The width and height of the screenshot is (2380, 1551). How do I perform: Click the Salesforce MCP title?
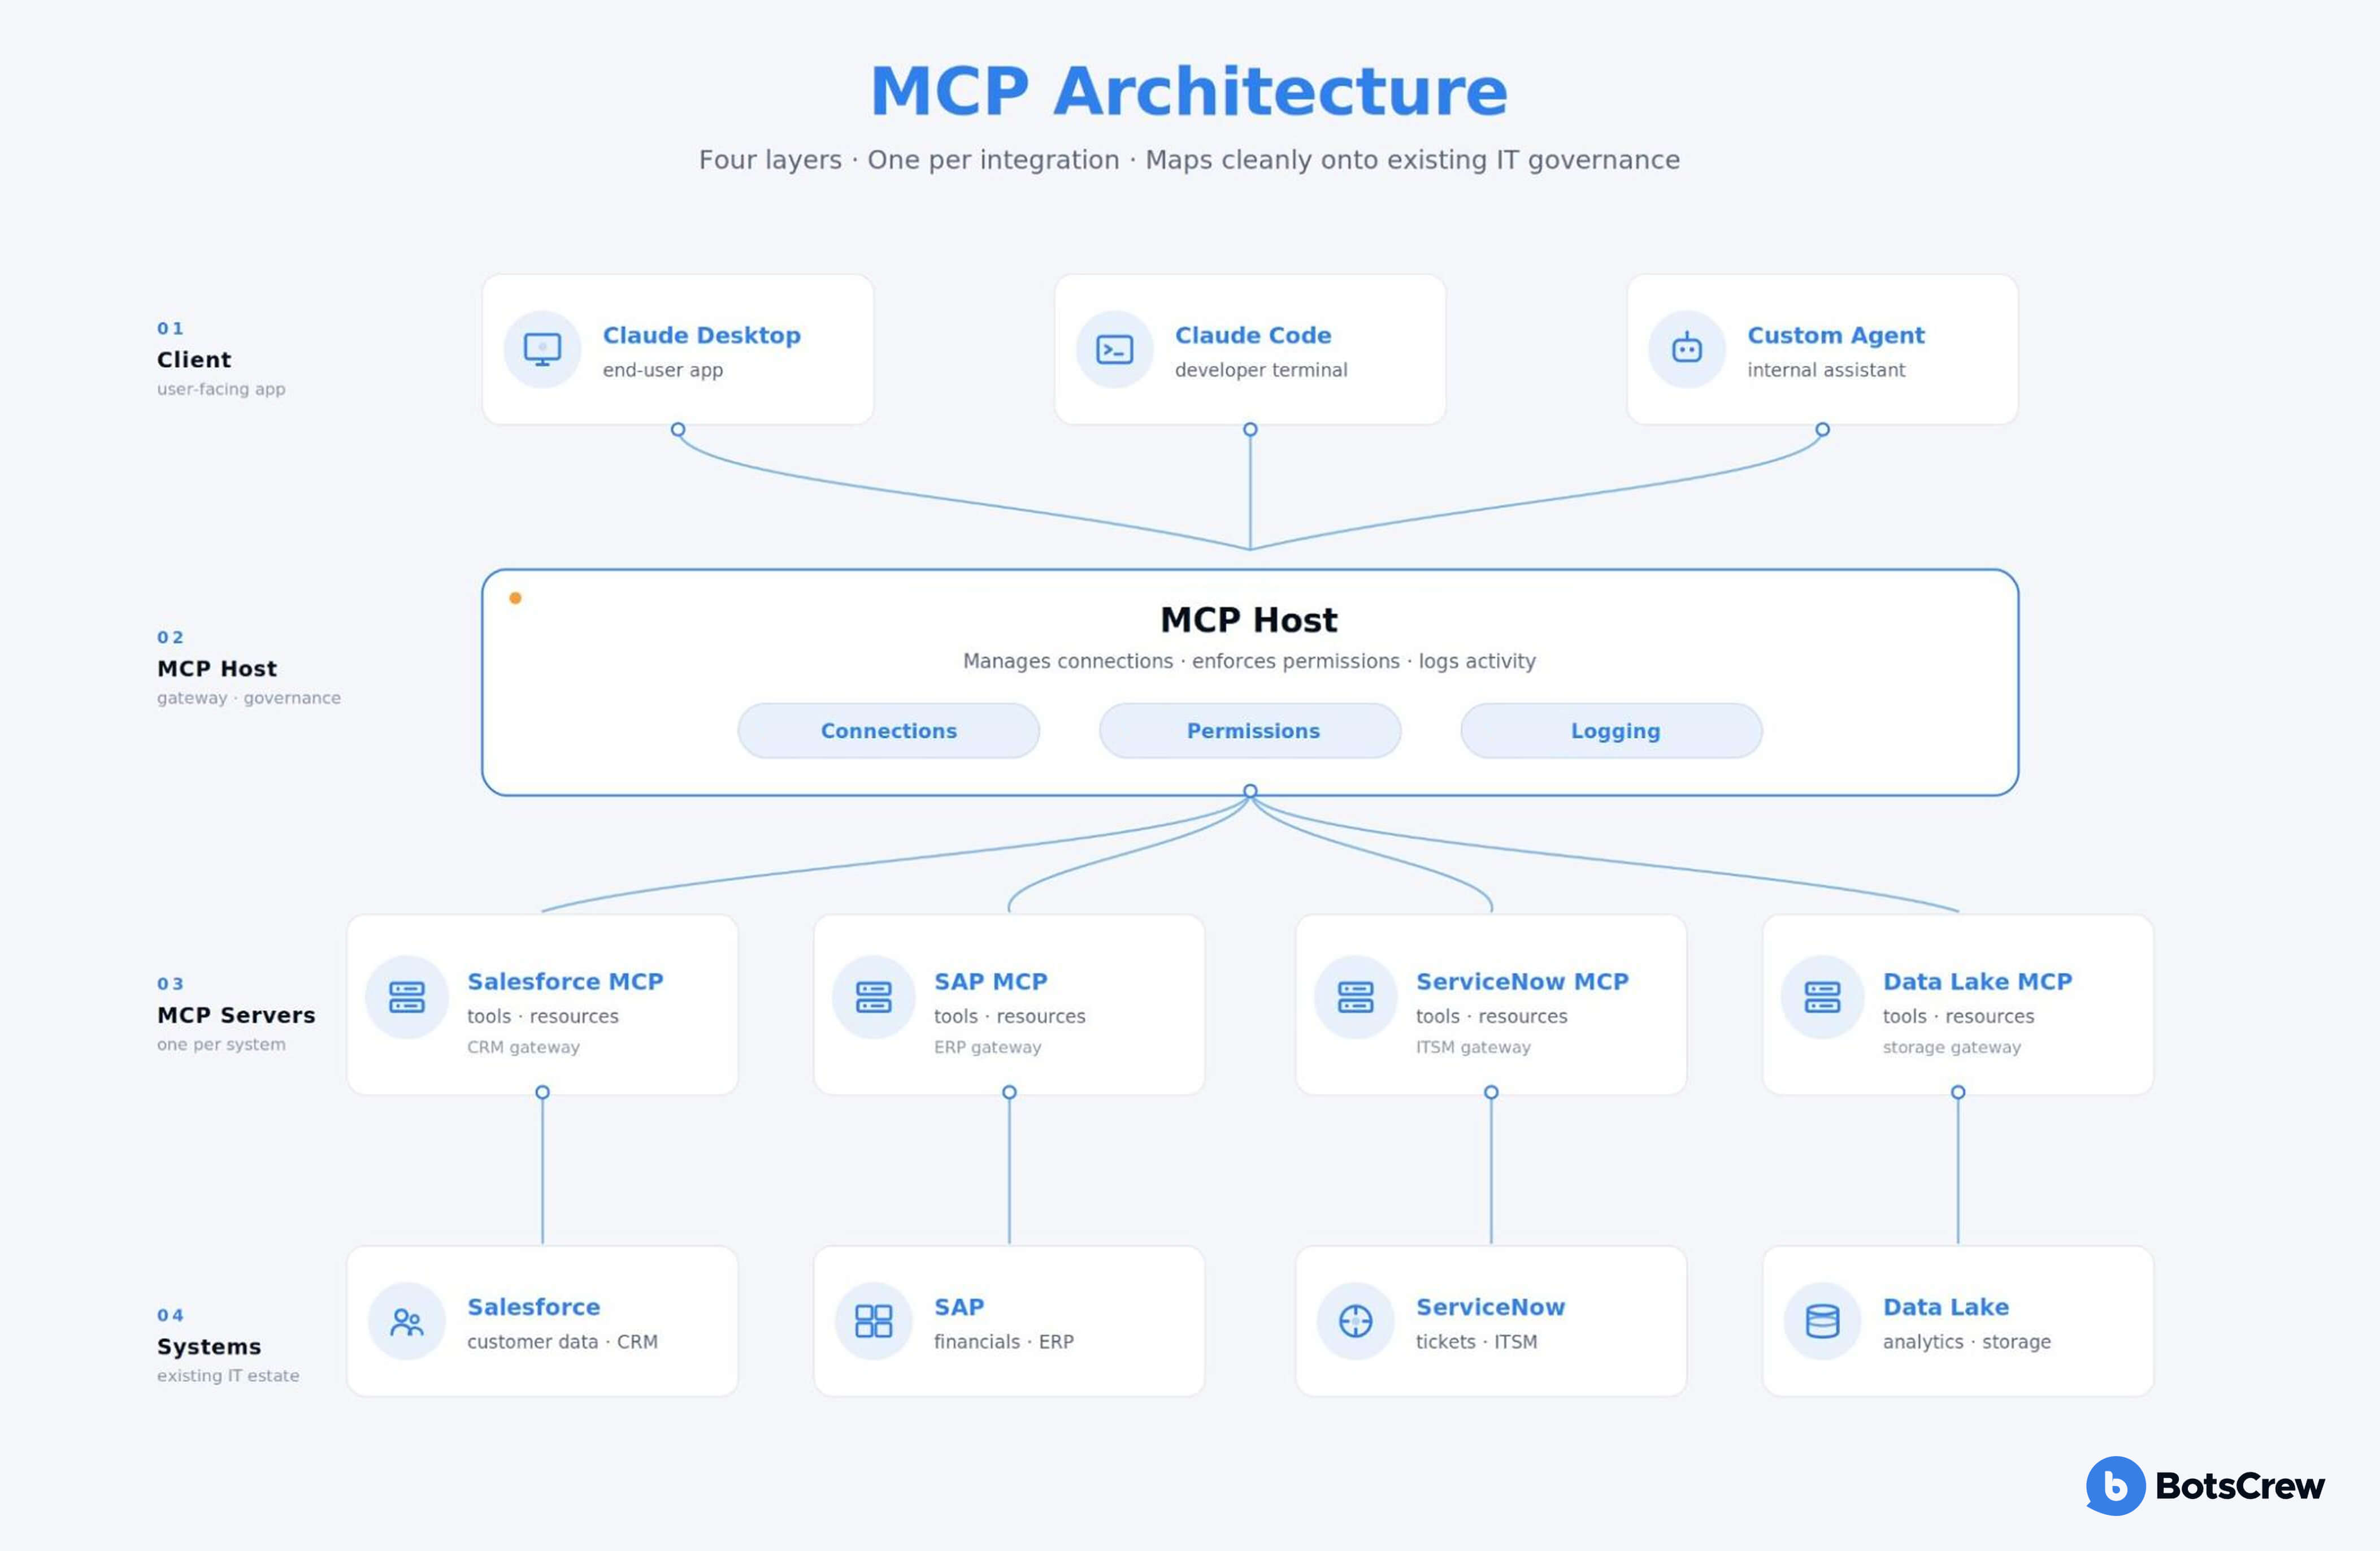point(565,982)
